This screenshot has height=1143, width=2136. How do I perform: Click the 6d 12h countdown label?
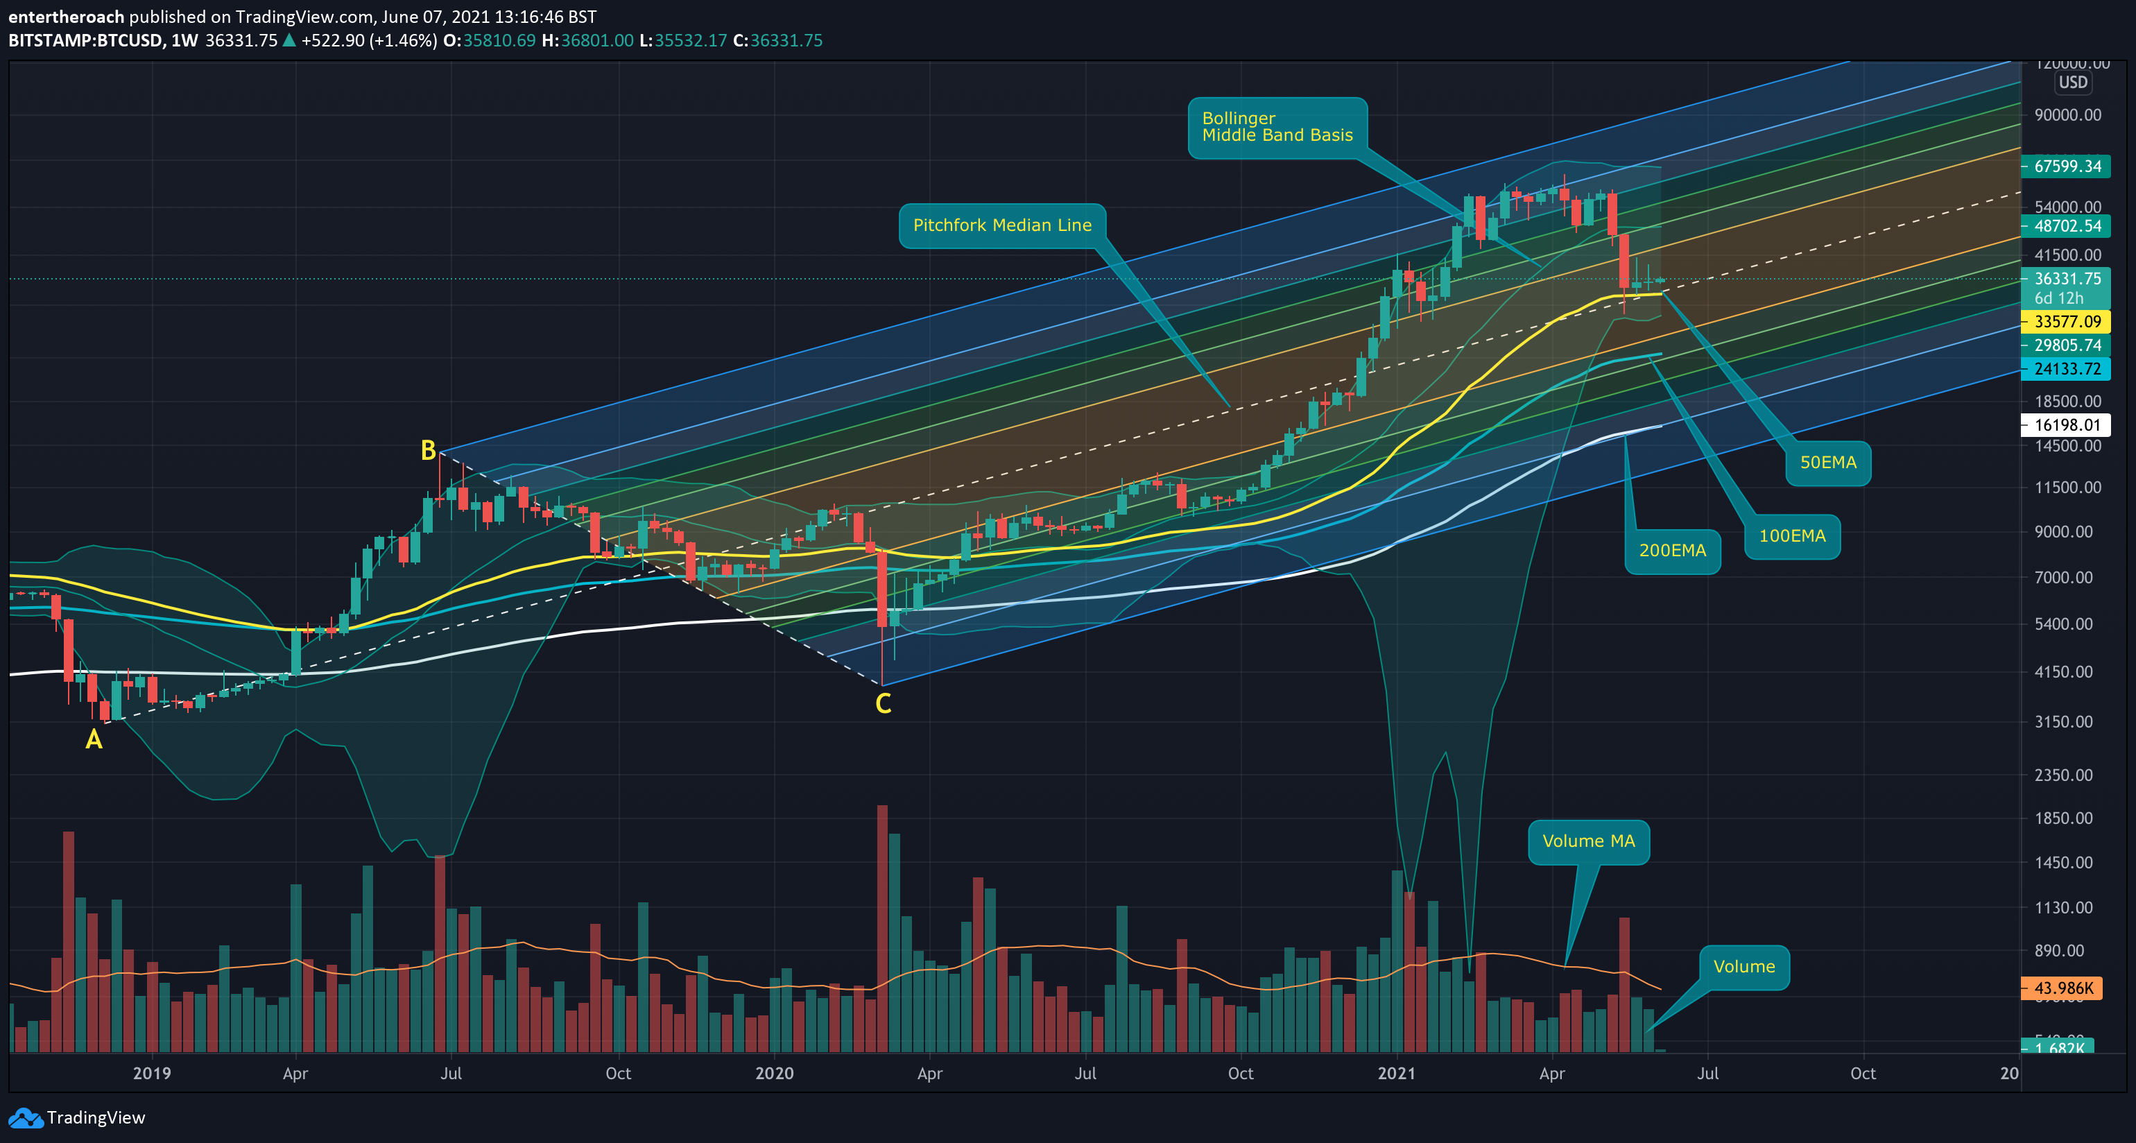(x=2058, y=299)
